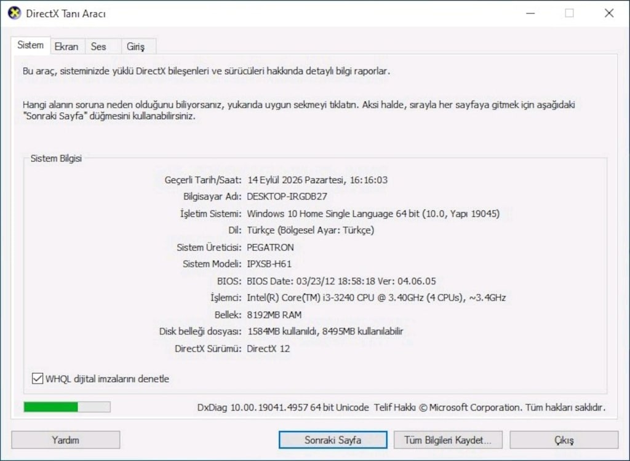The height and width of the screenshot is (461, 630).
Task: Close the DirectX Tanı Aracı window
Action: click(x=609, y=14)
